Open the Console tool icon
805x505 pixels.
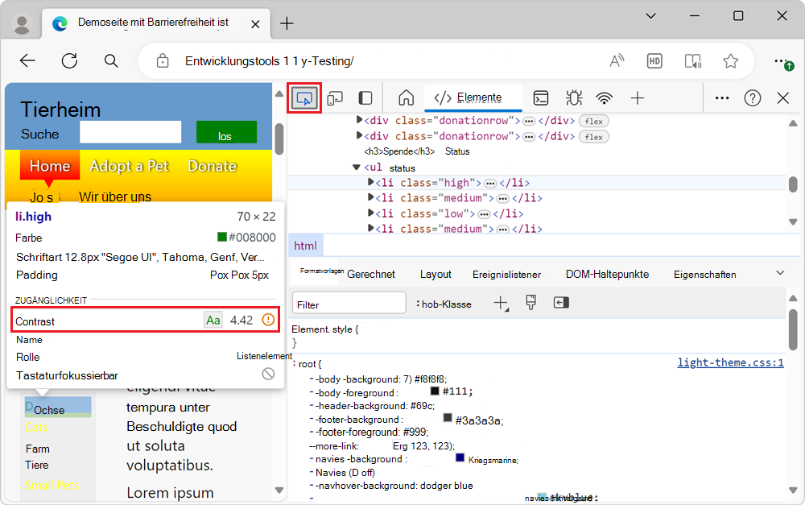[541, 97]
